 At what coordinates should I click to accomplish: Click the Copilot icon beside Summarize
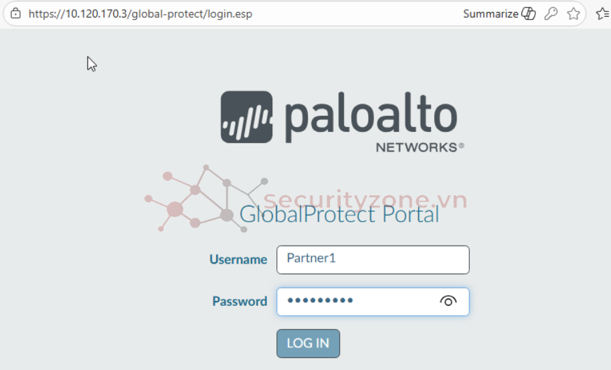[529, 13]
